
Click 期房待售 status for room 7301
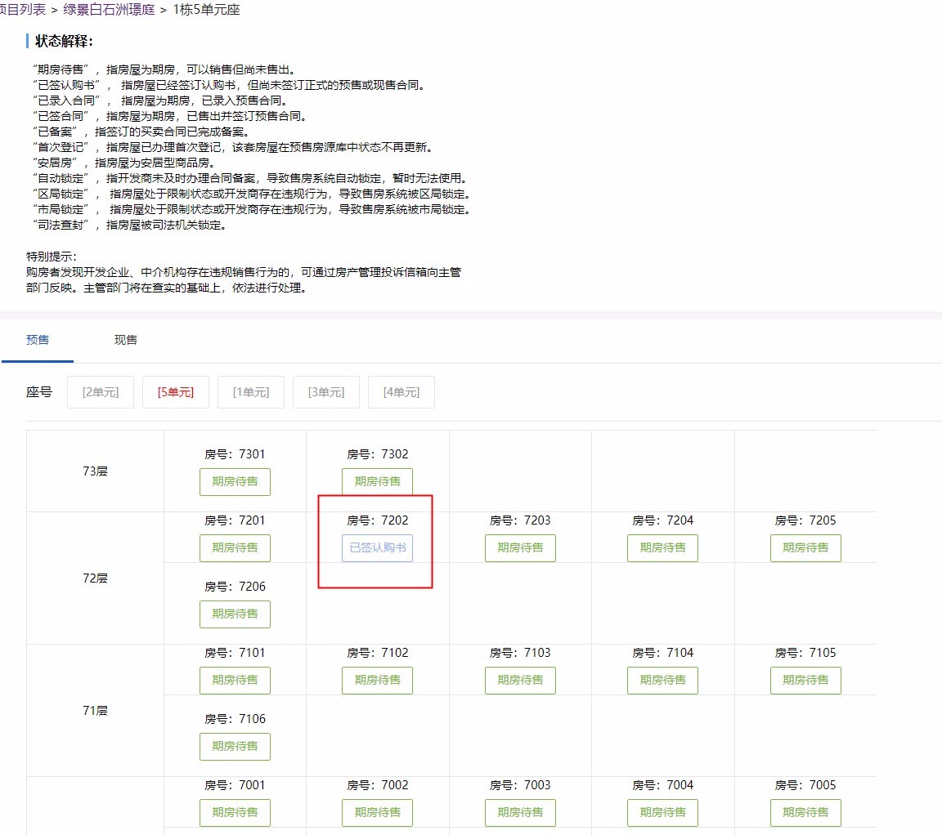pyautogui.click(x=235, y=482)
